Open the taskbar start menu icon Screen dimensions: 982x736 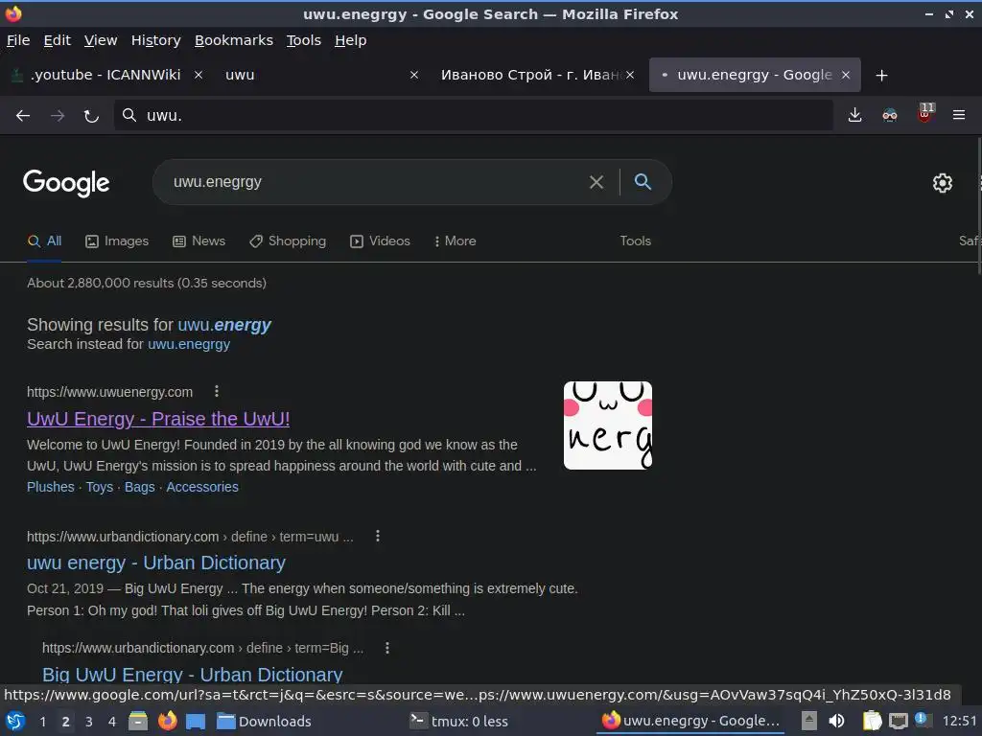point(15,721)
